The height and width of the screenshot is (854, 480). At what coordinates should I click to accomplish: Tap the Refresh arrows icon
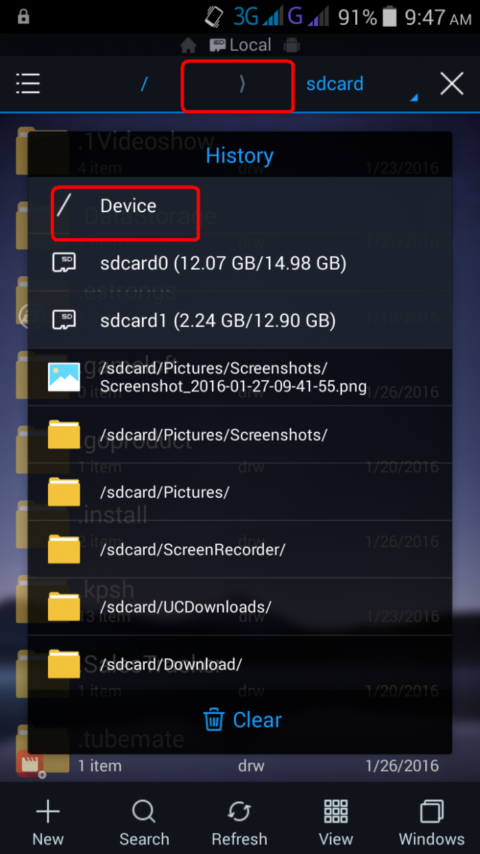click(239, 813)
